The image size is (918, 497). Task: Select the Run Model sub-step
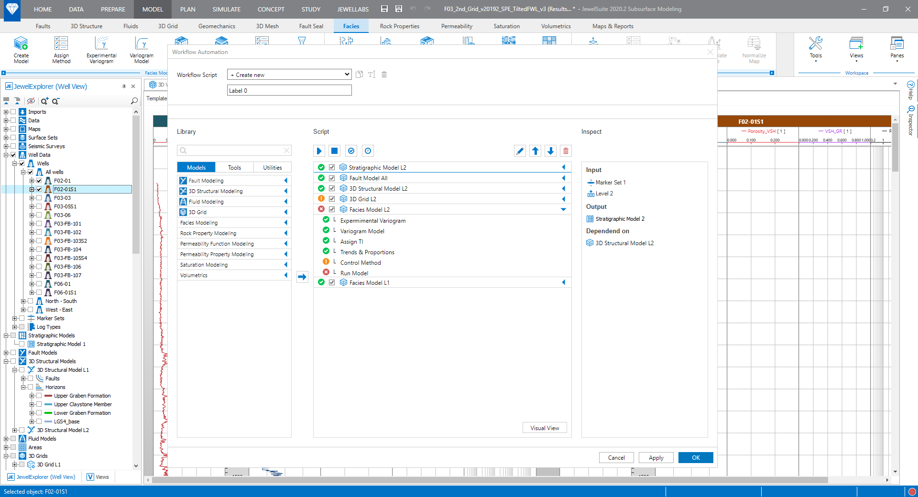click(x=354, y=273)
